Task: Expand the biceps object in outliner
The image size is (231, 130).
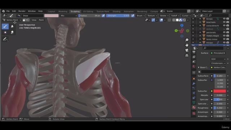Action: 200,19
